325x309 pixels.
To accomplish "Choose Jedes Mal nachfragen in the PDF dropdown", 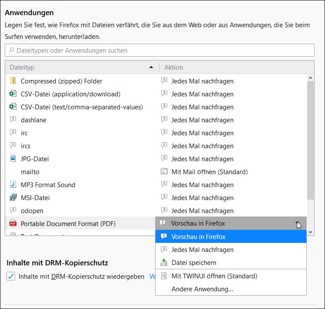I will pyautogui.click(x=231, y=249).
